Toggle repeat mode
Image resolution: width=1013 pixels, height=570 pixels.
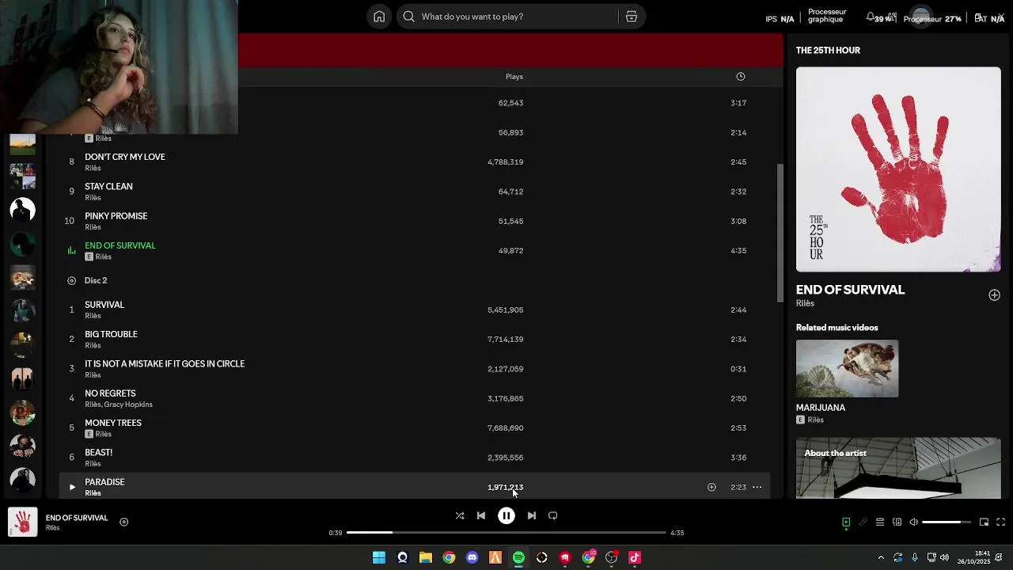click(553, 515)
